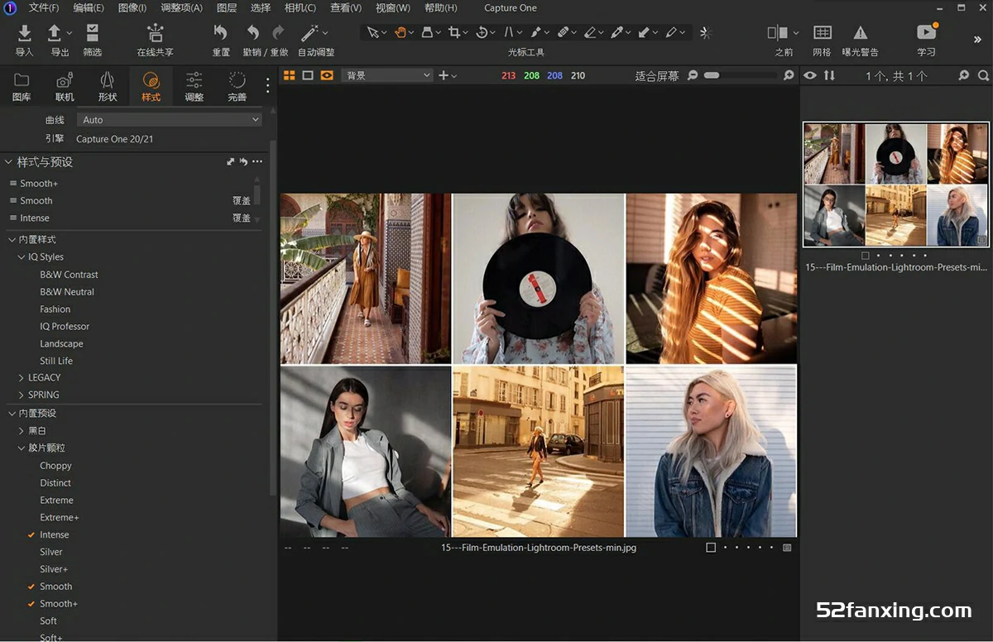Open the Learn (学习) icon
The height and width of the screenshot is (642, 993).
click(x=926, y=33)
